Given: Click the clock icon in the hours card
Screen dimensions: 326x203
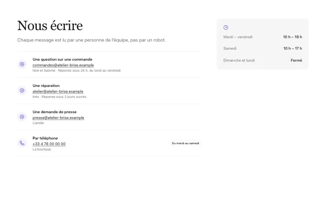Looking at the screenshot, I should [226, 28].
